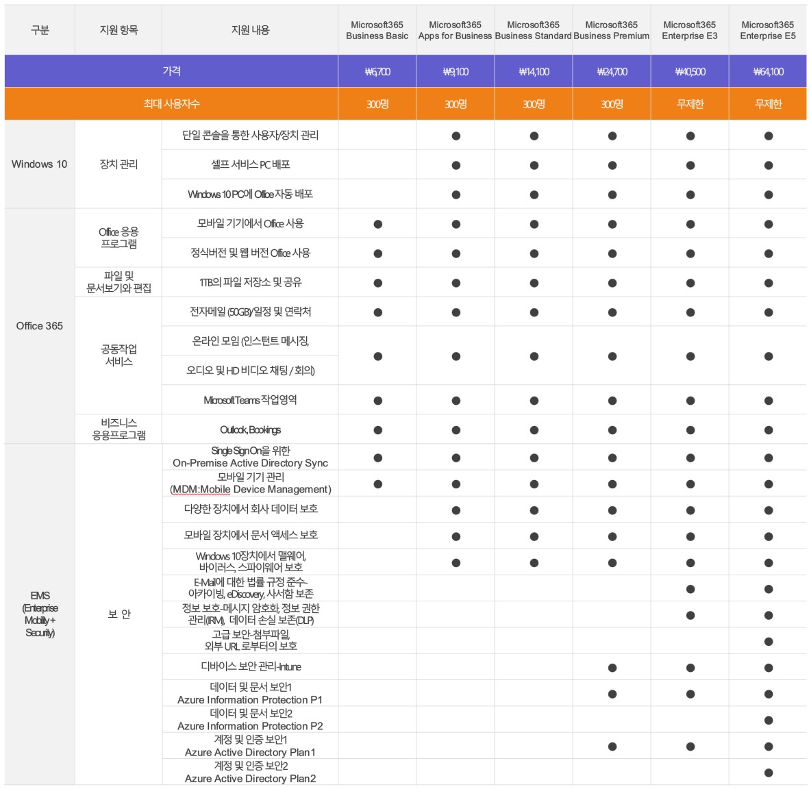Click Enterprise E5 dot for Azure AD Plan2

769,773
